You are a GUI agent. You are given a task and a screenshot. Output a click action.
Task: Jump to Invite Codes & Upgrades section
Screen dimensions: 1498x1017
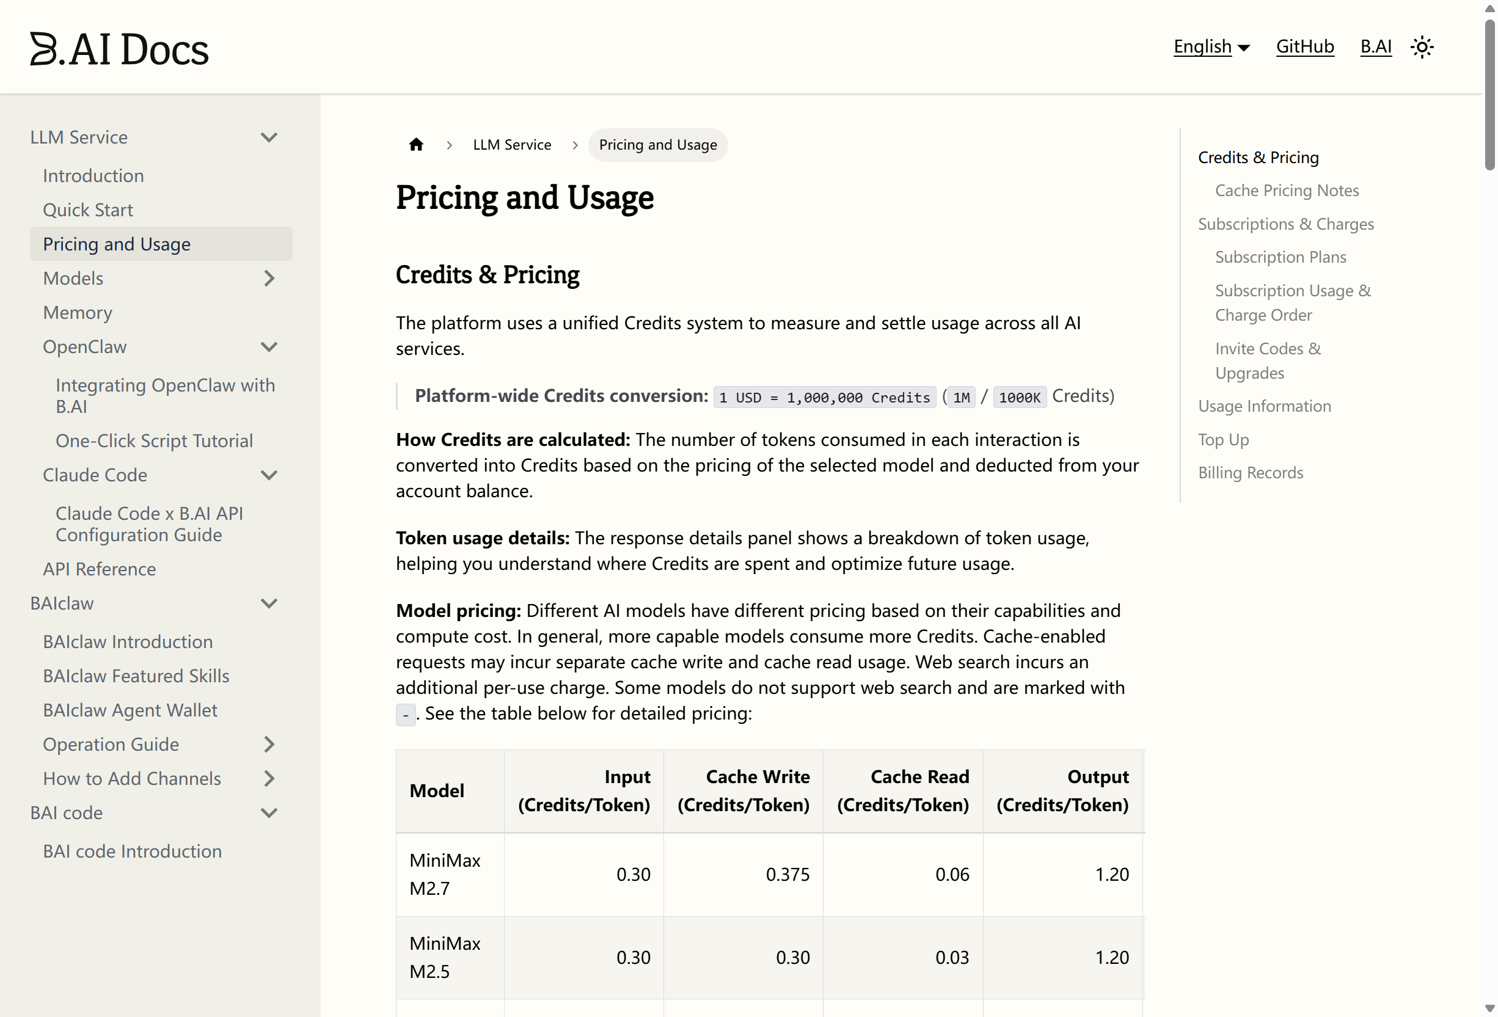[1268, 361]
